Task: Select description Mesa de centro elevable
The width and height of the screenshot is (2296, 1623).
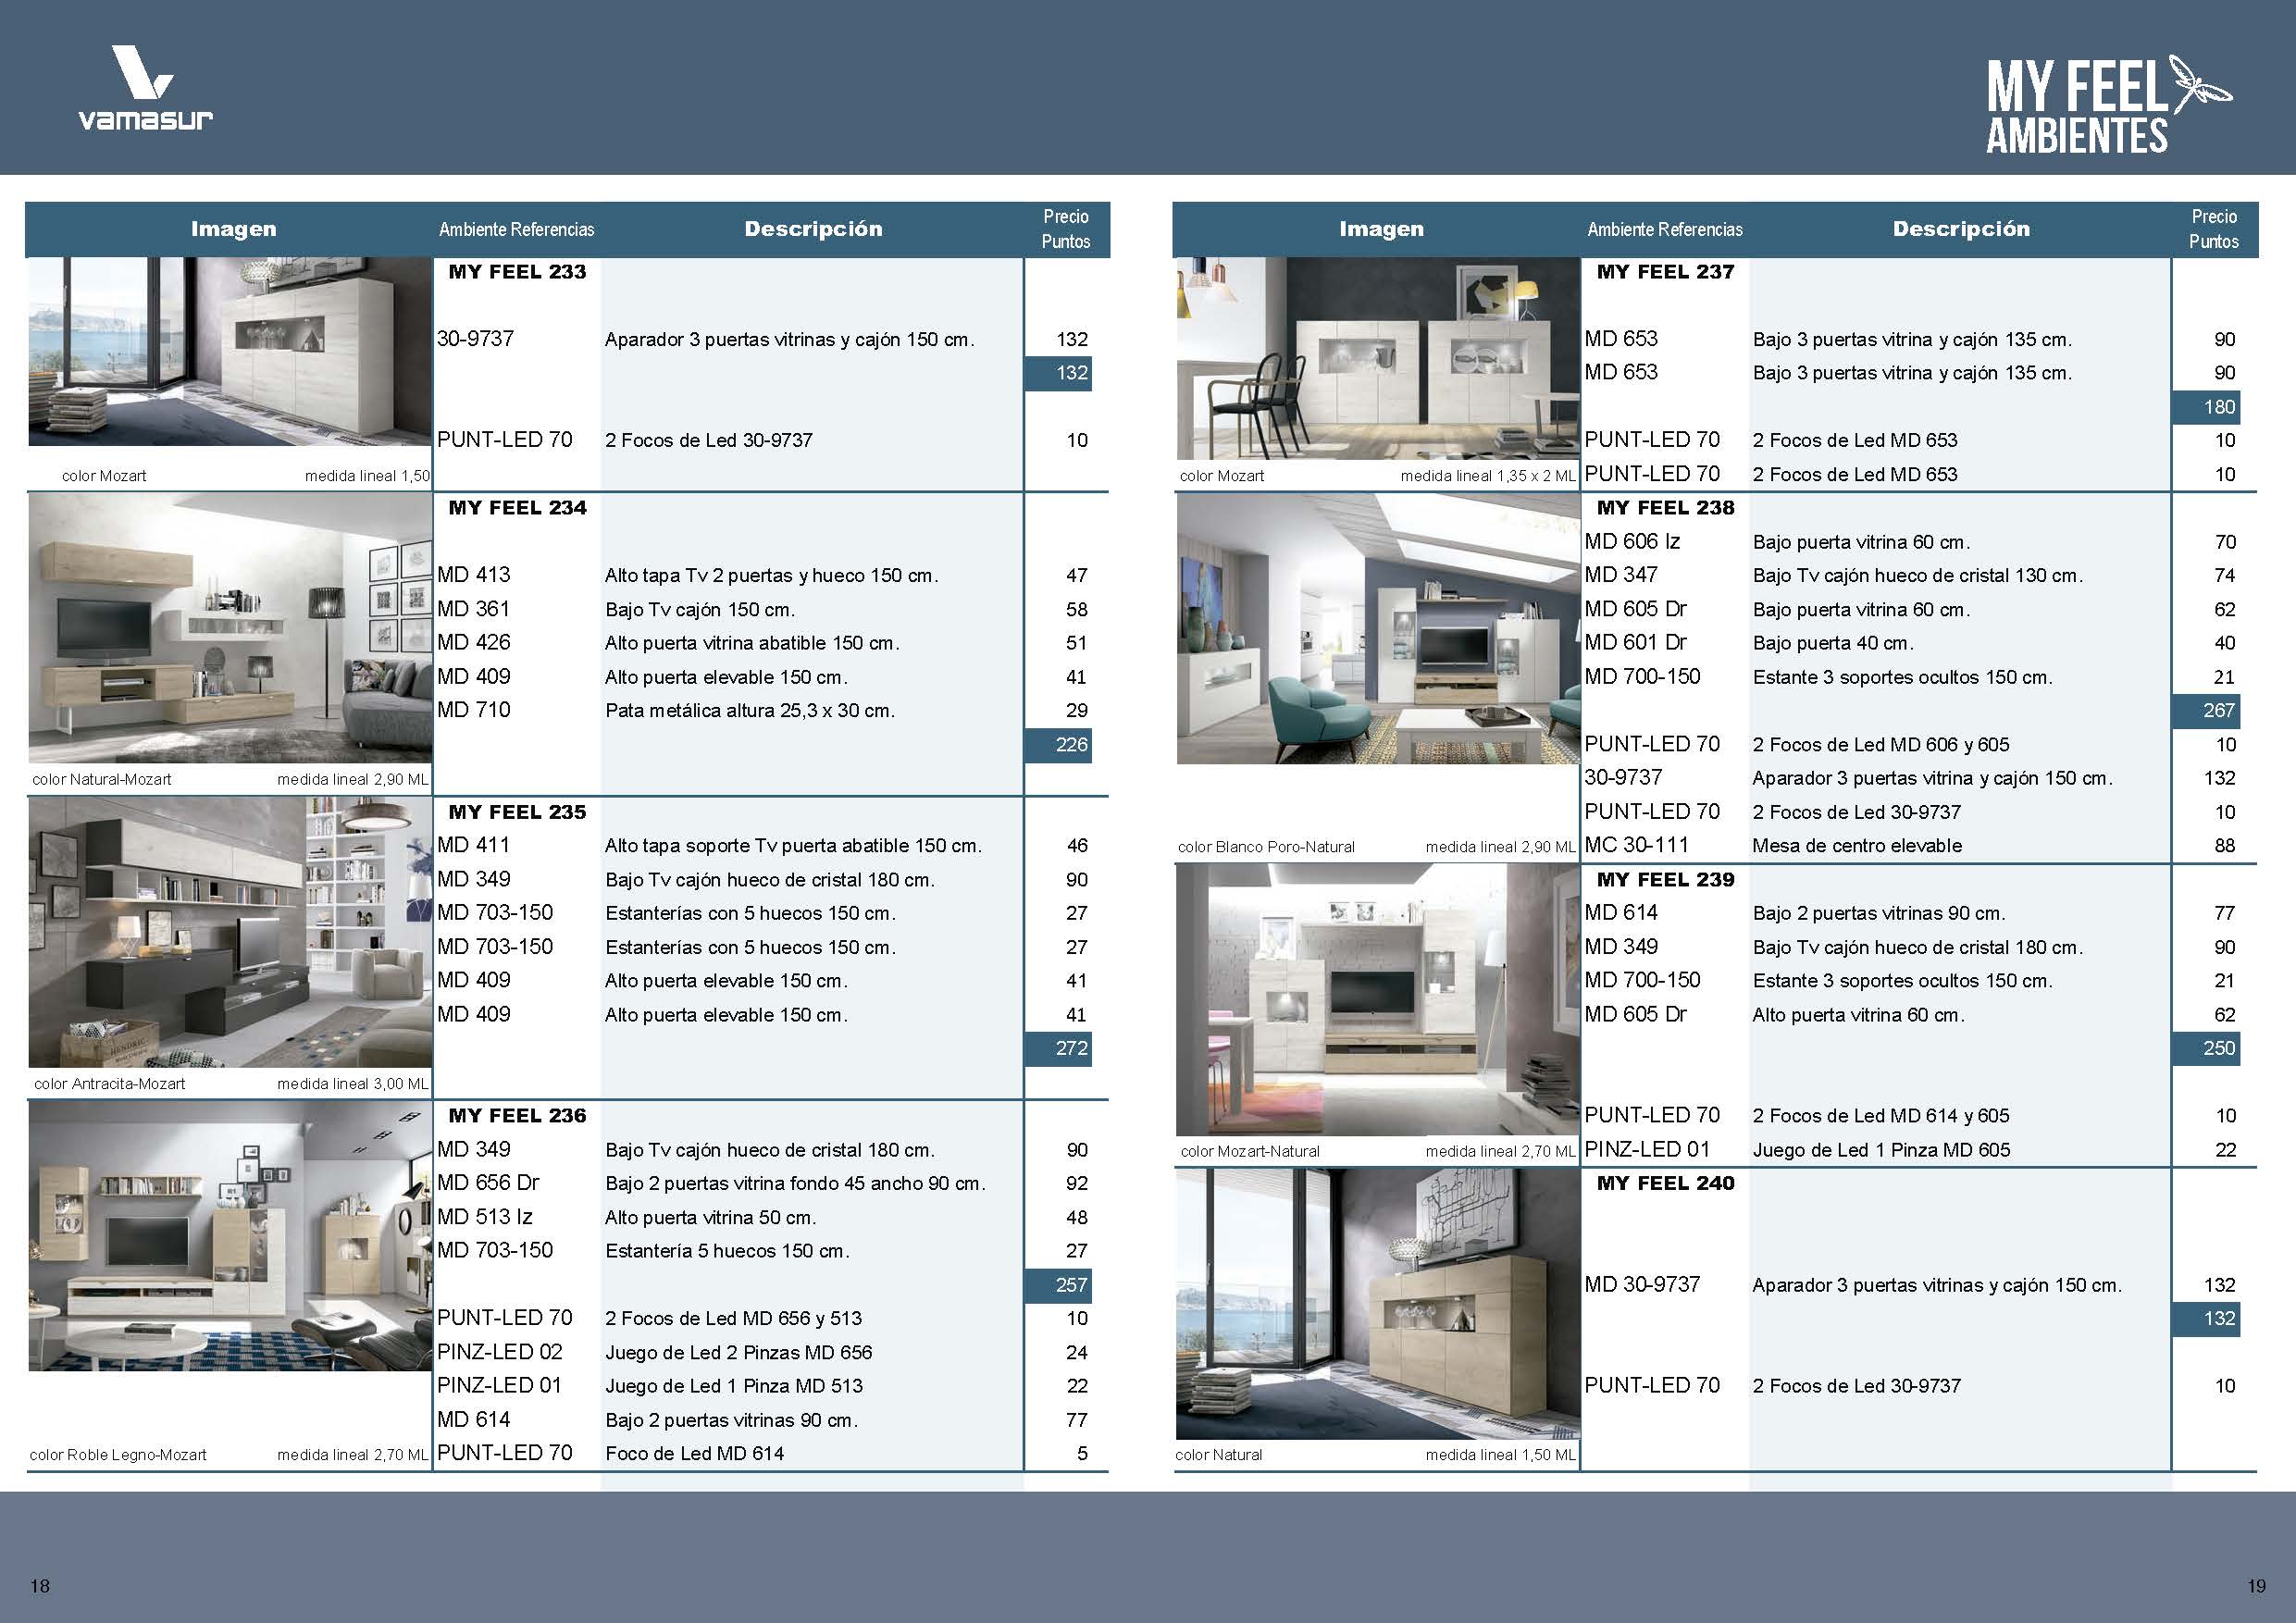Action: click(1857, 846)
